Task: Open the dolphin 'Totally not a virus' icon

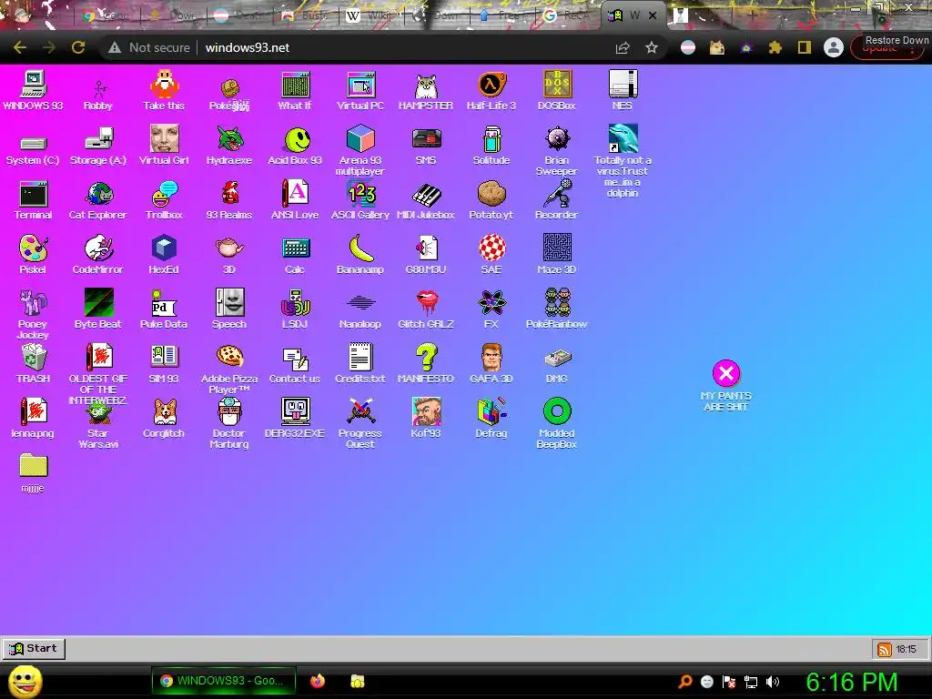Action: coord(623,139)
